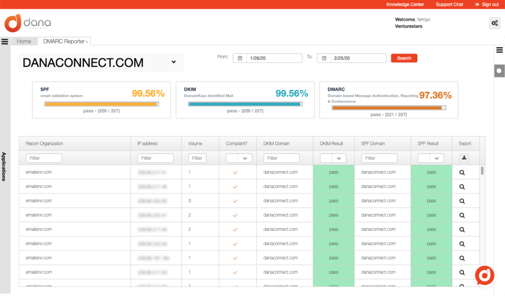Open the To date calendar icon
This screenshot has height=297, width=505.
pos(325,58)
